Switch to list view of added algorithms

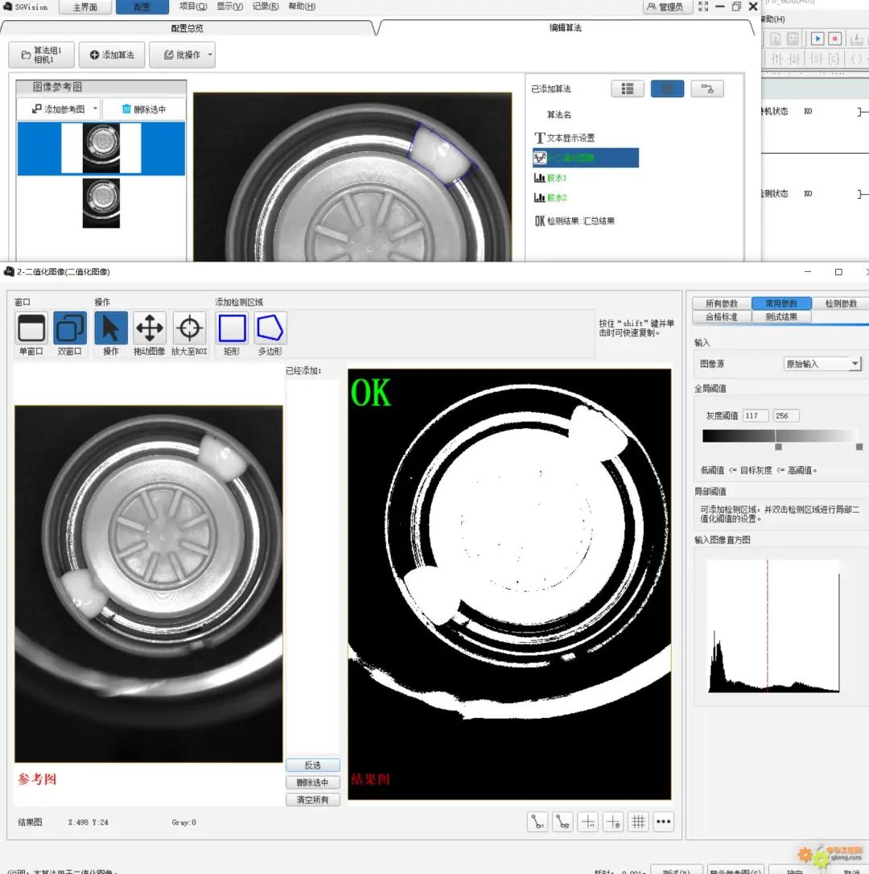click(x=628, y=89)
